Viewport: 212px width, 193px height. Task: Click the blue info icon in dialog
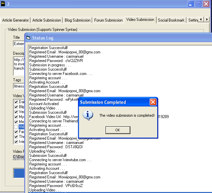coord(88,116)
